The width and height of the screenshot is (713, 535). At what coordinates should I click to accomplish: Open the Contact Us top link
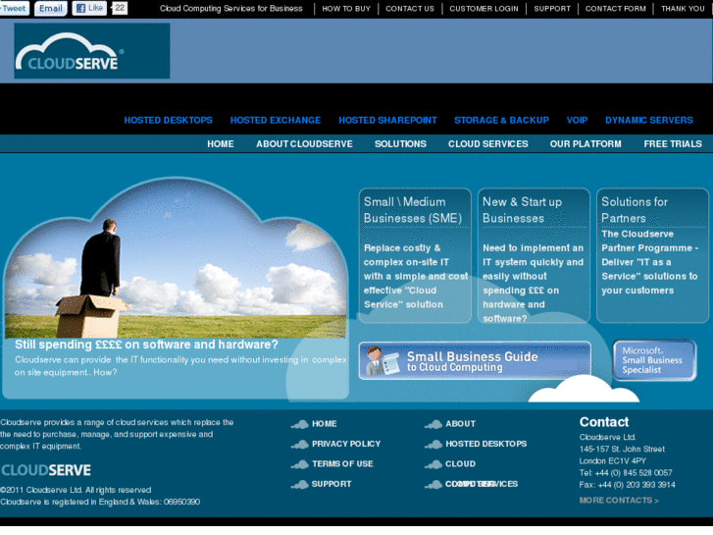410,9
